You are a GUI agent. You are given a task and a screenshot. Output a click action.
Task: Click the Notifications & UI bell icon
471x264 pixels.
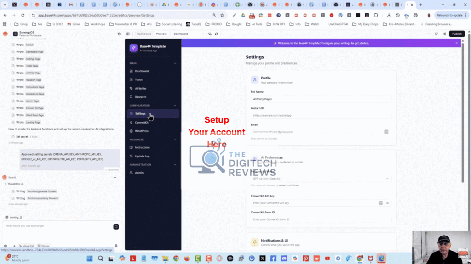[x=255, y=242]
